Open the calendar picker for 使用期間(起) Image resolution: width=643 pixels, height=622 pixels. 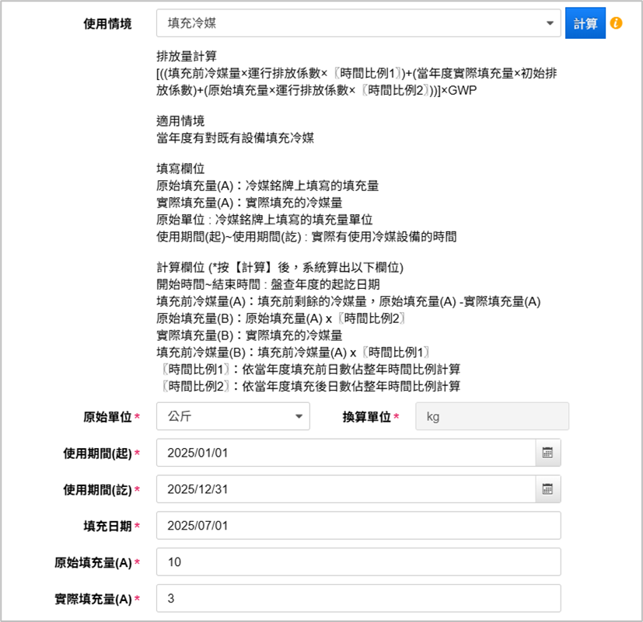tap(547, 452)
